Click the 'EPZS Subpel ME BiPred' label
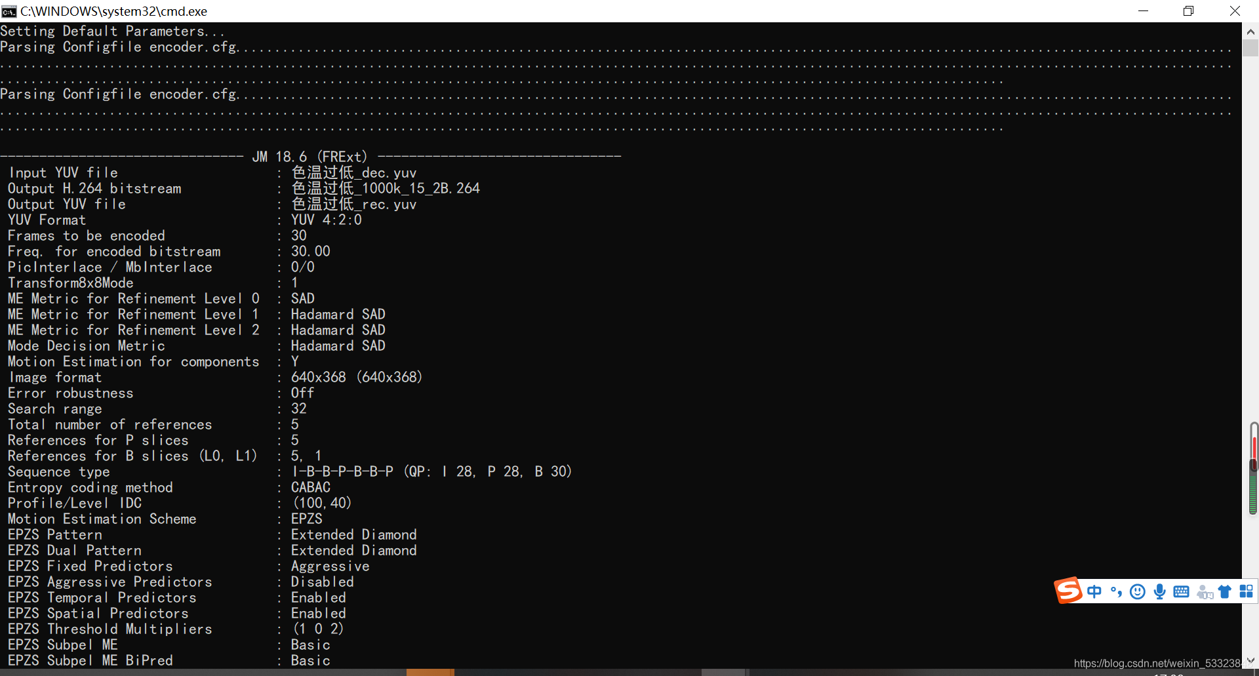1259x676 pixels. (x=90, y=661)
